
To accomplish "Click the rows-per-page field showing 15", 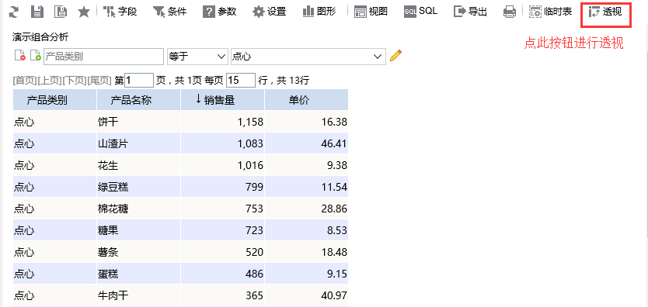I will 241,80.
